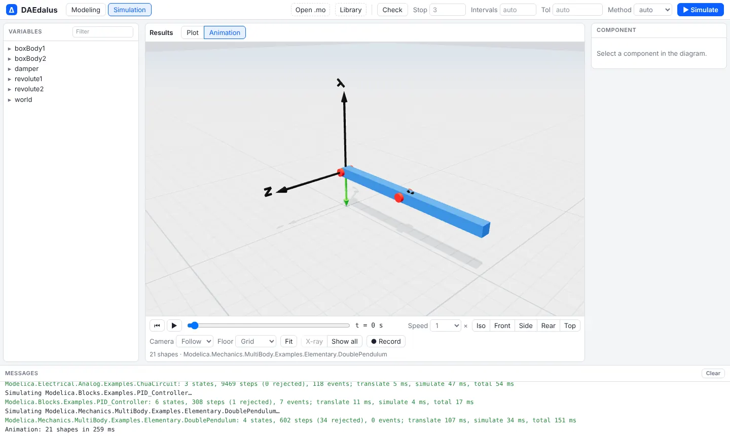Toggle X-ray rendering mode
This screenshot has height=436, width=730.
(314, 341)
